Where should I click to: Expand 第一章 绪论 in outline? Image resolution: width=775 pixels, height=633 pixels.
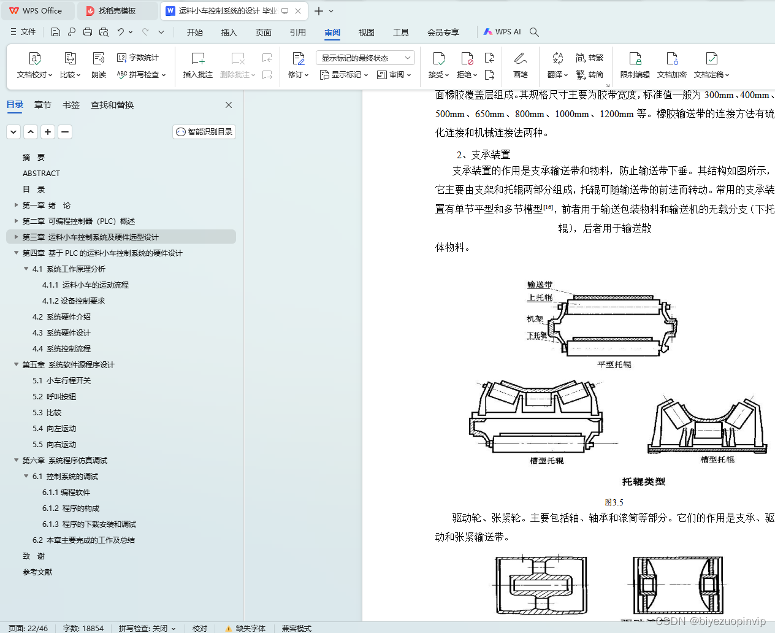(16, 205)
